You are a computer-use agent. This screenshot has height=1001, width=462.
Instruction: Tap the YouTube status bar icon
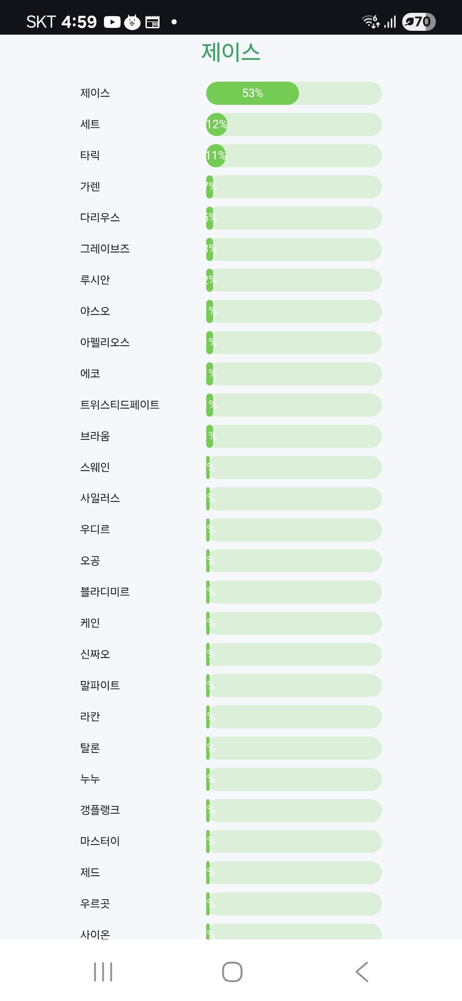(x=112, y=22)
